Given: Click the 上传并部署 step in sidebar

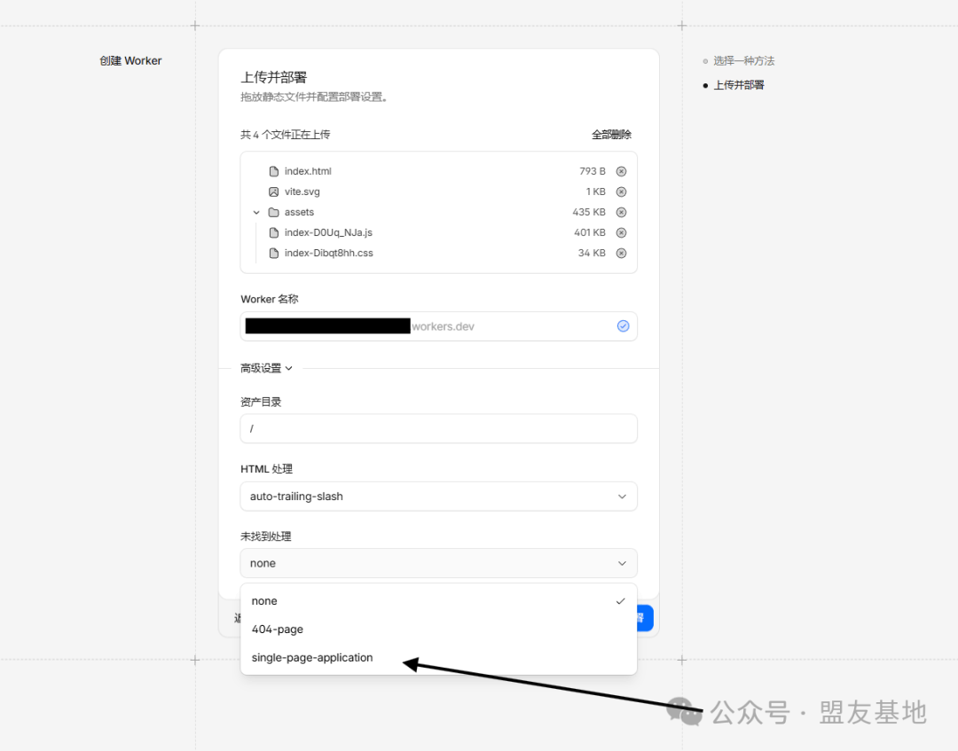Looking at the screenshot, I should (x=739, y=85).
